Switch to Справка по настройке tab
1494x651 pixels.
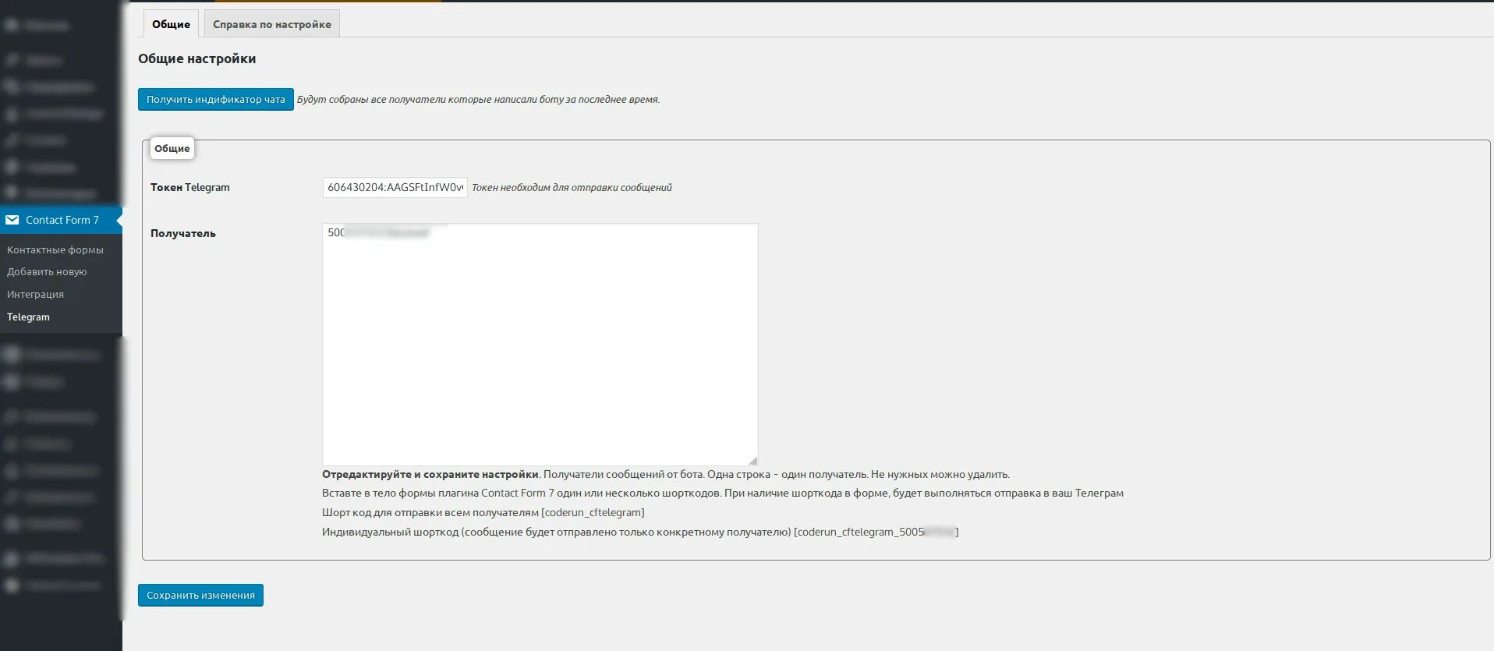click(x=271, y=24)
